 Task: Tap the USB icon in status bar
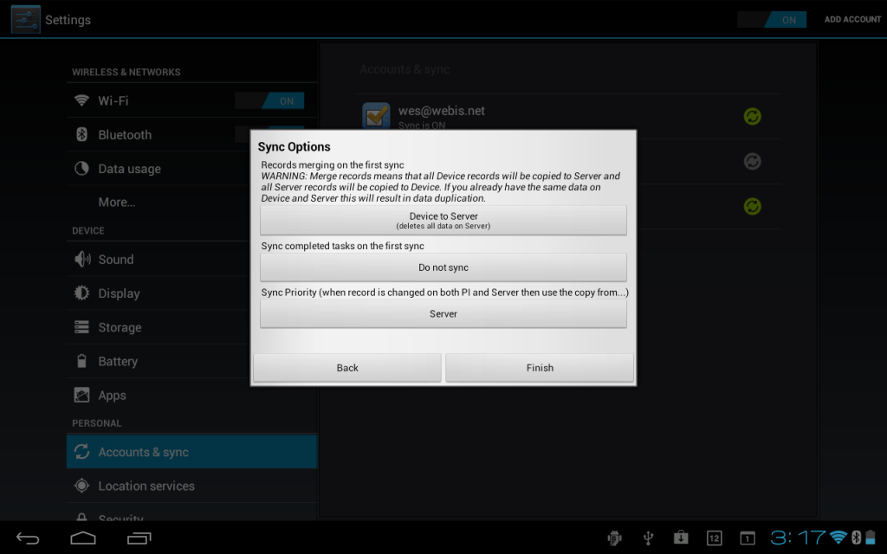point(647,538)
